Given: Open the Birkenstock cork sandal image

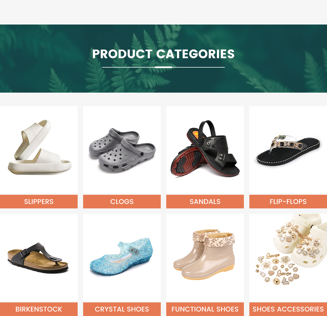Looking at the screenshot, I should pyautogui.click(x=39, y=258).
